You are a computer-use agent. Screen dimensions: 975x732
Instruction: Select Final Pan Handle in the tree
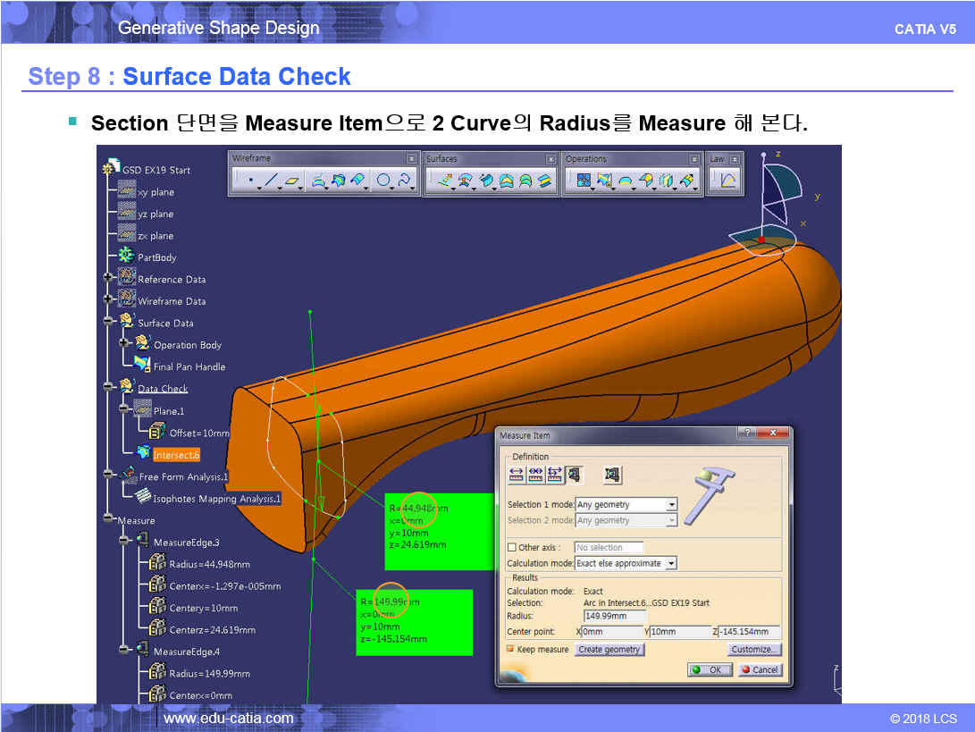coord(189,366)
